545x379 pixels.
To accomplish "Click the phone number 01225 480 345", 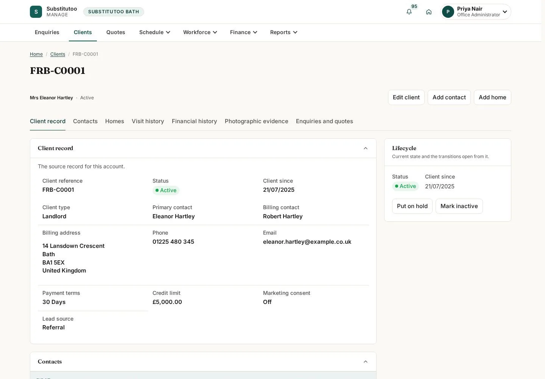I will (x=173, y=242).
